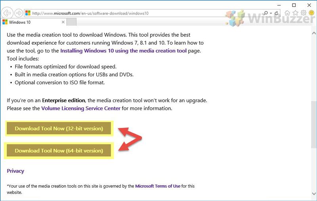Open the Privacy link
This screenshot has width=317, height=201.
pos(15,171)
